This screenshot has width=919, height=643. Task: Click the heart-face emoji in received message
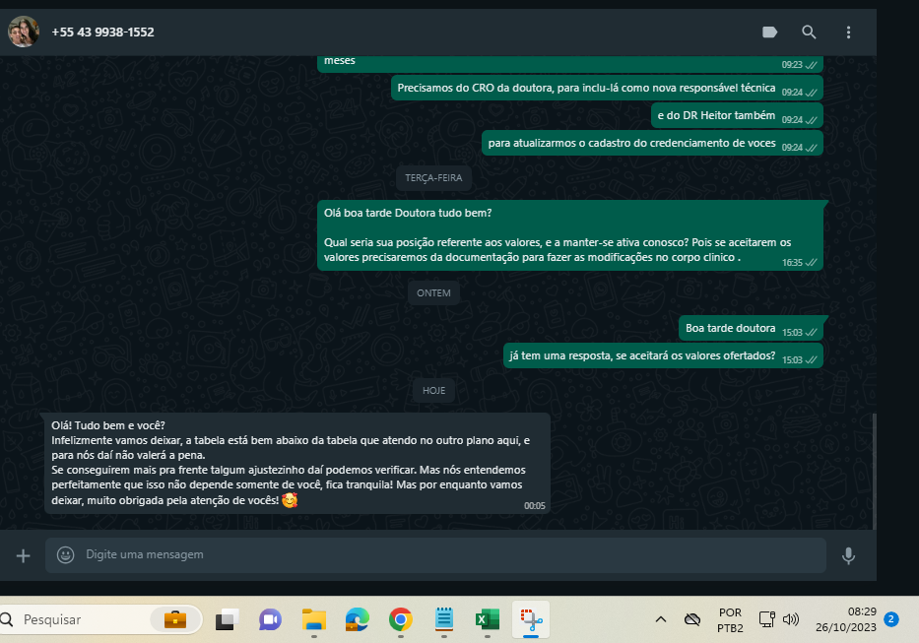[x=290, y=500]
